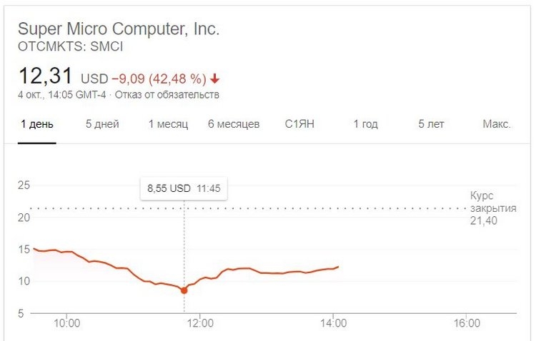Show the "6 месяцев" chart view
The width and height of the screenshot is (536, 341).
[234, 124]
